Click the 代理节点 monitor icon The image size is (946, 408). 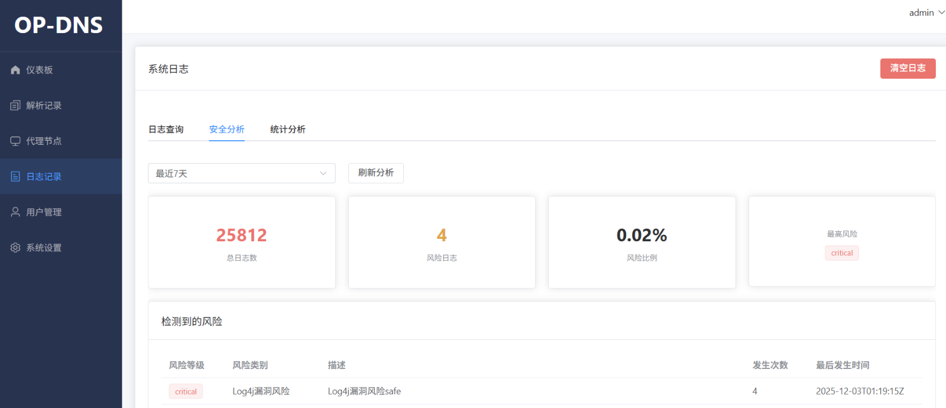[x=15, y=141]
